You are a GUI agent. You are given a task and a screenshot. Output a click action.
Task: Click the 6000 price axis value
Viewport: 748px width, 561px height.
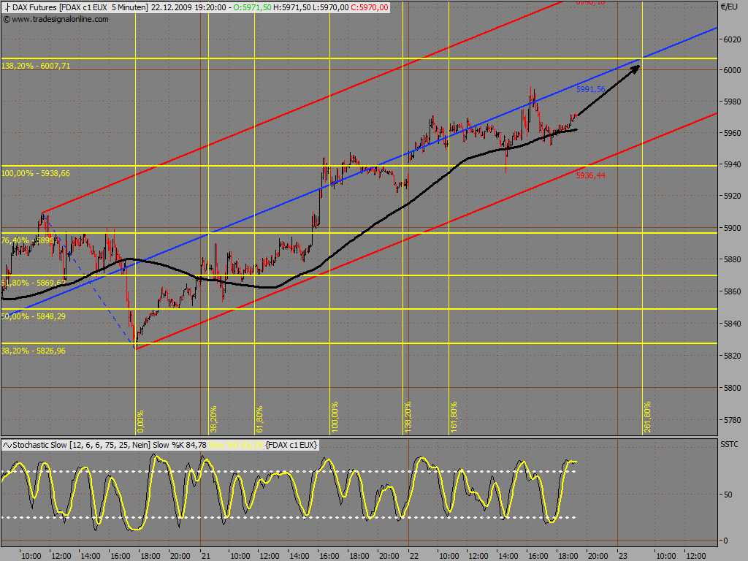click(732, 70)
